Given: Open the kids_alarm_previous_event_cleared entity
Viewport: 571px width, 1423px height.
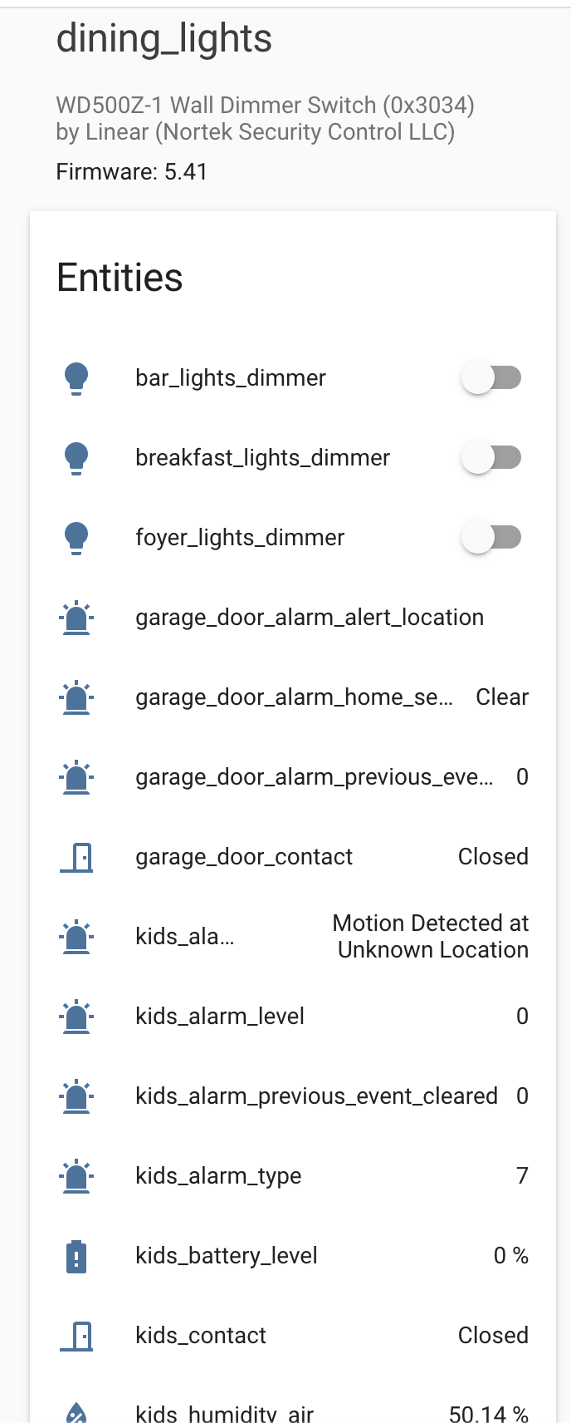Looking at the screenshot, I should click(315, 1096).
